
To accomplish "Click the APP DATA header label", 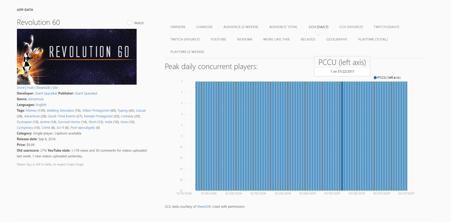I will coord(25,10).
